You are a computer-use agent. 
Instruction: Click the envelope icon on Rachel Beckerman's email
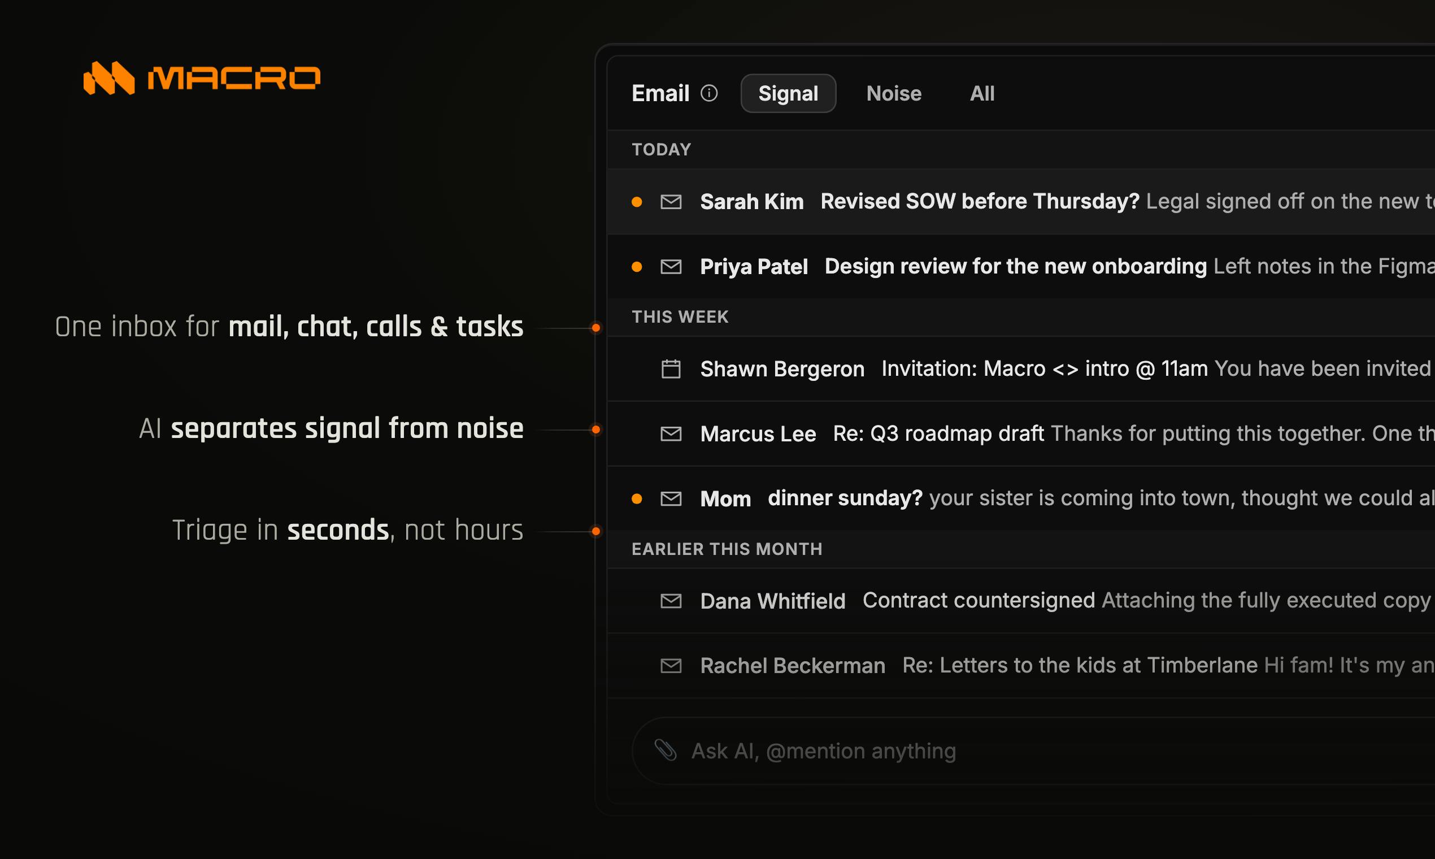point(671,666)
